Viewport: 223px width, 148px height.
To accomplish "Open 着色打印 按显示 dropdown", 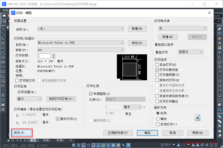I will click(191, 52).
